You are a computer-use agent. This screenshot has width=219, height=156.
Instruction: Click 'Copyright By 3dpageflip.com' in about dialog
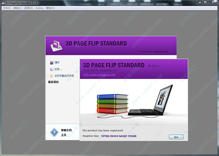(x=100, y=71)
